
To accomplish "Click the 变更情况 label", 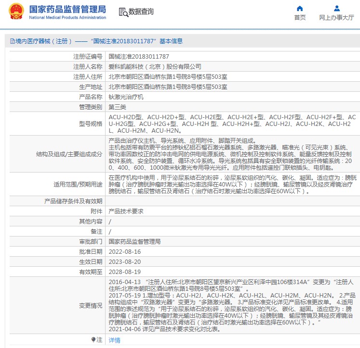I will click(x=91, y=306).
